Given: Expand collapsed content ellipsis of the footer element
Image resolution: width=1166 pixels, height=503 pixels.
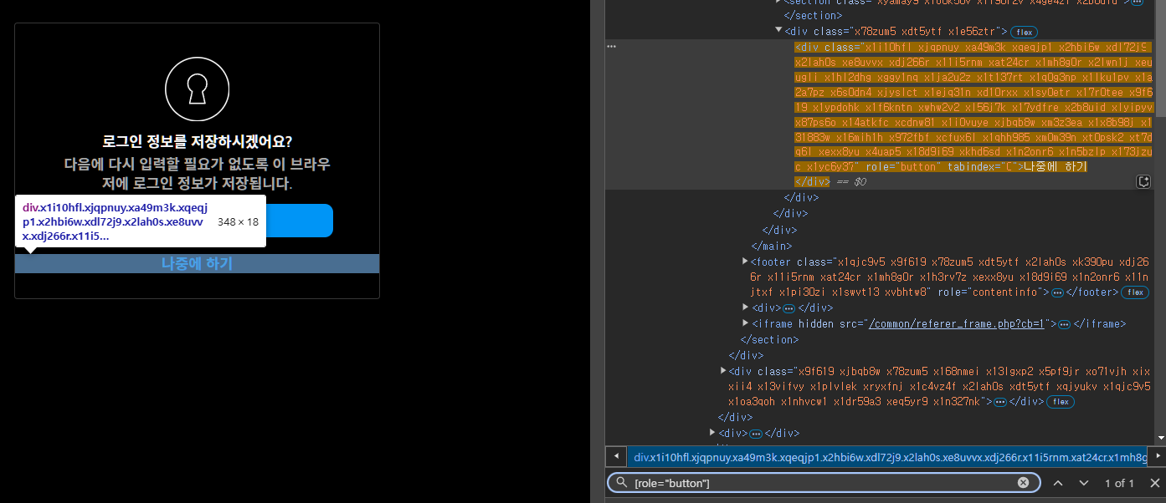Looking at the screenshot, I should point(1057,292).
